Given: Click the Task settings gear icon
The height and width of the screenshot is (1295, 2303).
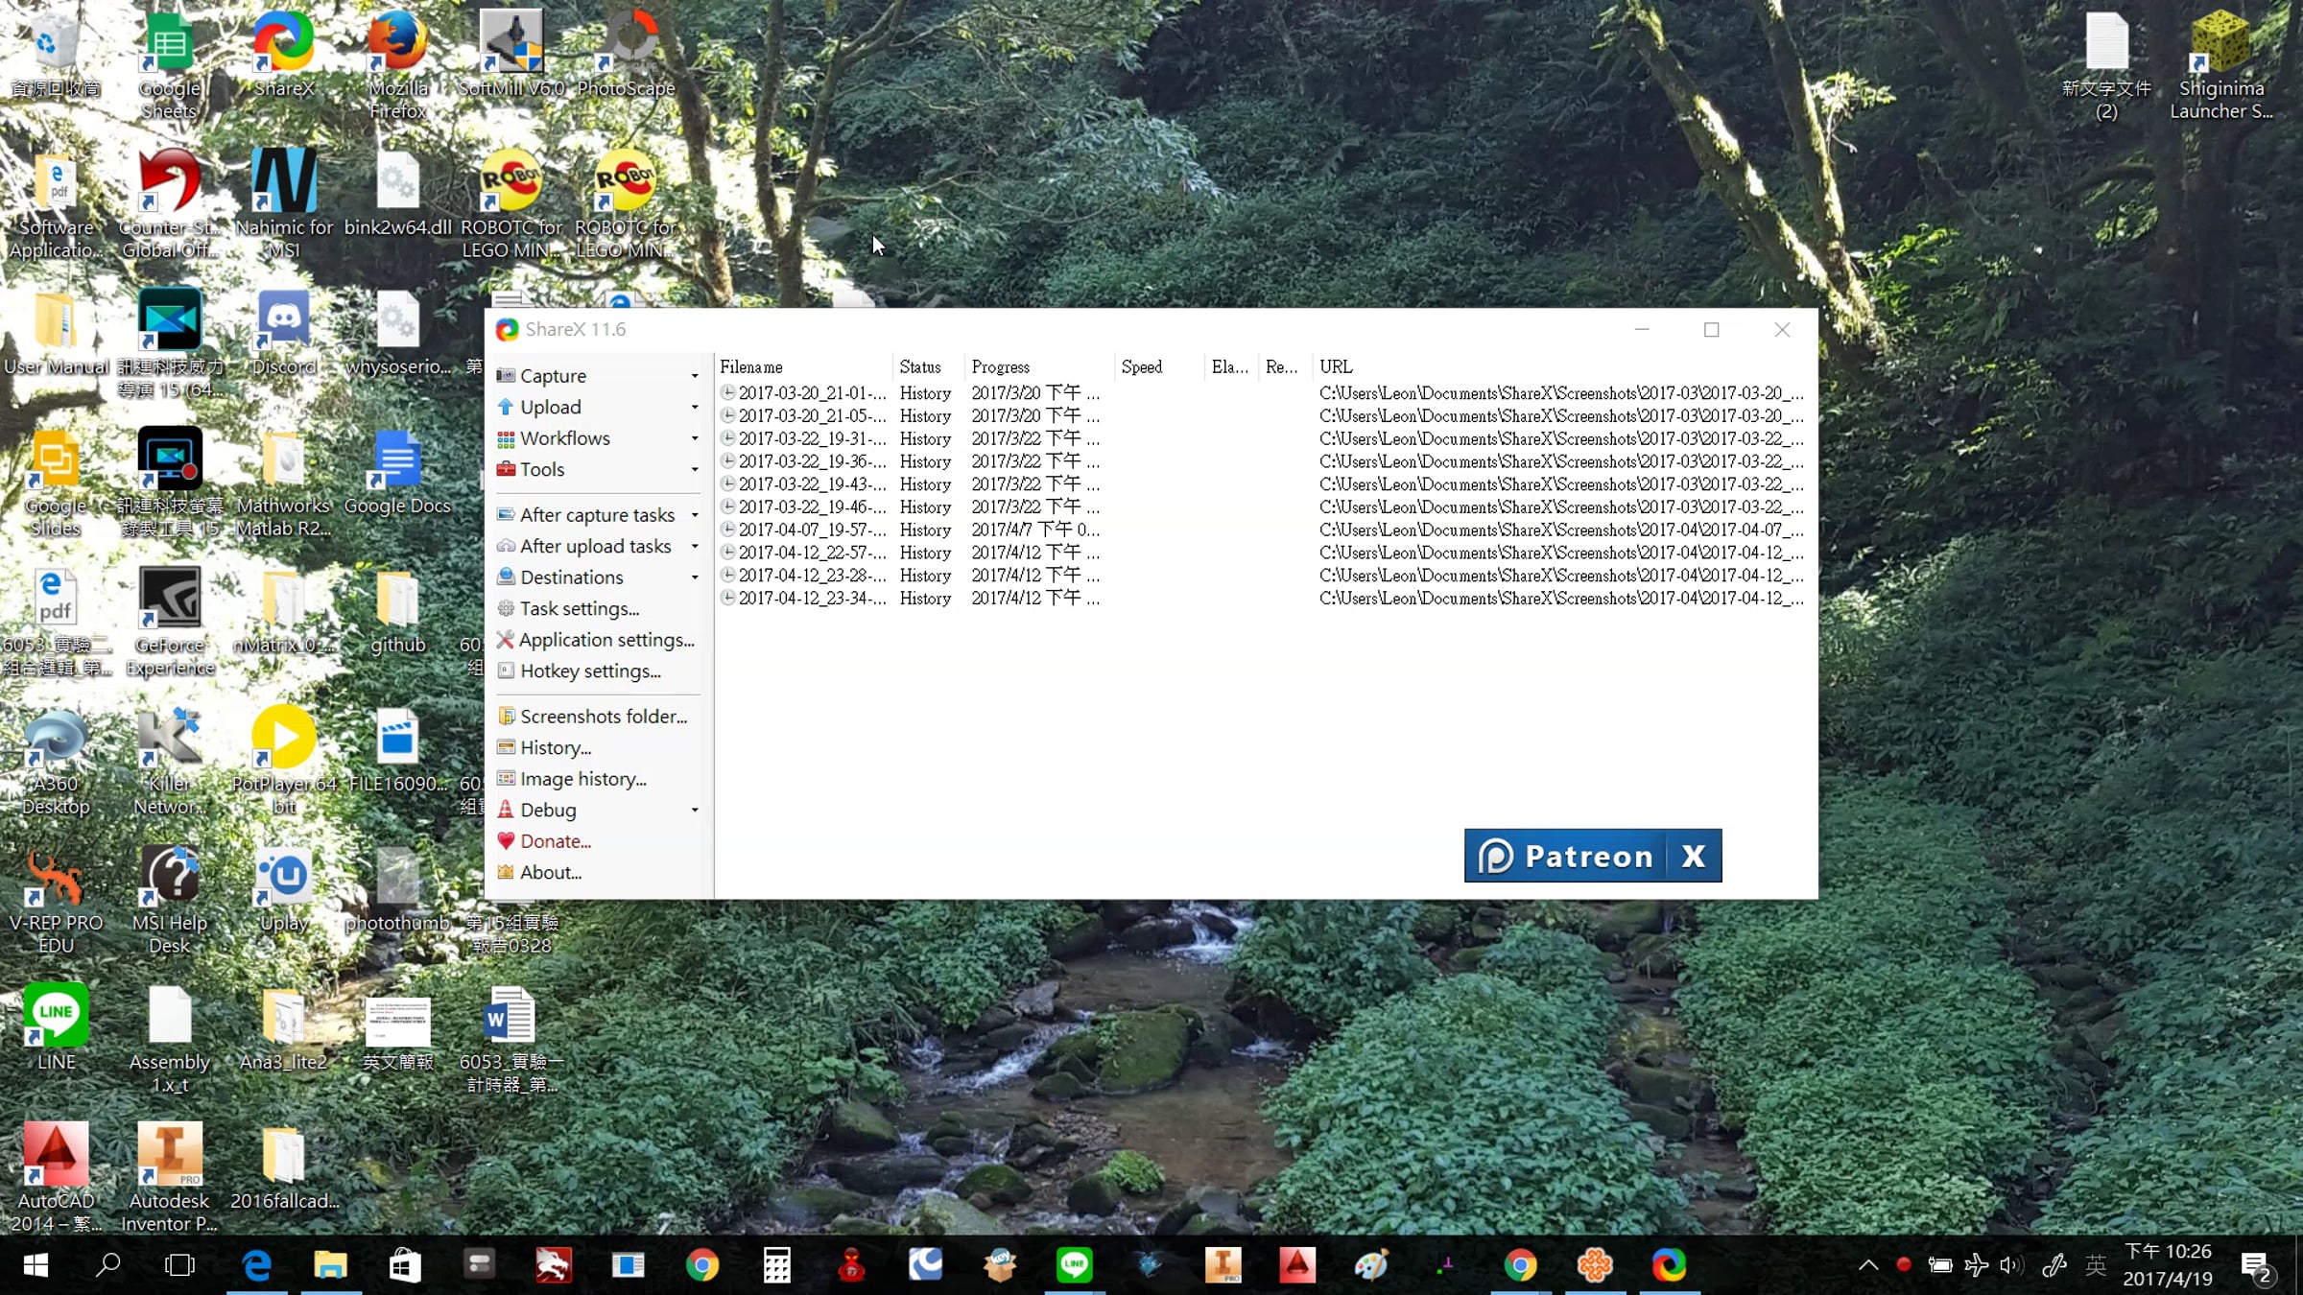Looking at the screenshot, I should tap(506, 608).
